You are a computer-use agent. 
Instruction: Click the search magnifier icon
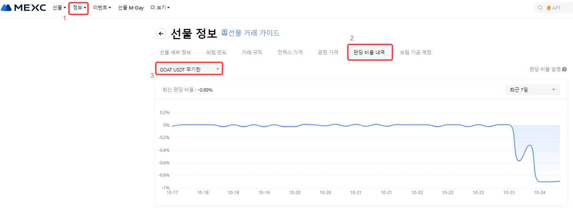(540, 8)
